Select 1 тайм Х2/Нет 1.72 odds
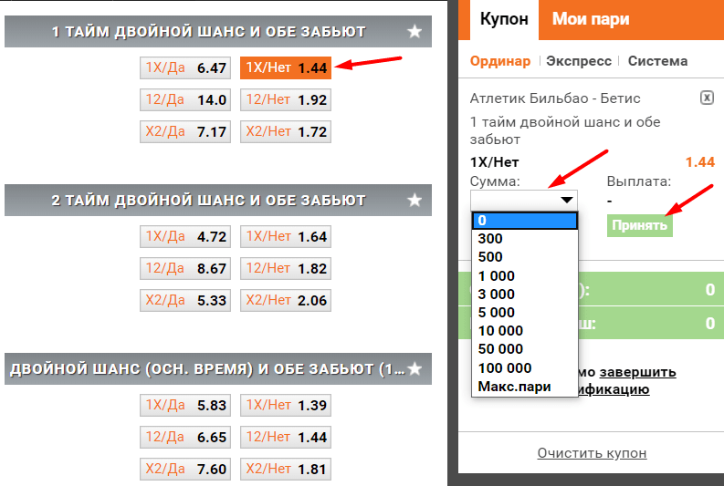This screenshot has width=724, height=486. (x=286, y=132)
